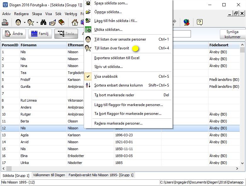The image size is (246, 186).
Task: Click the inner window restore button
Action: [236, 14]
